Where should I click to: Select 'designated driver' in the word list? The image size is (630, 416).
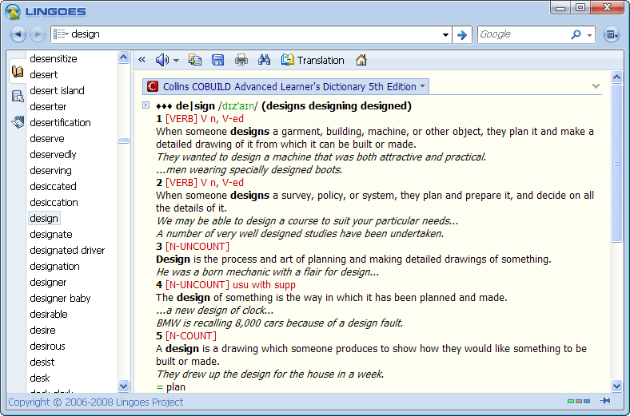[x=67, y=251]
